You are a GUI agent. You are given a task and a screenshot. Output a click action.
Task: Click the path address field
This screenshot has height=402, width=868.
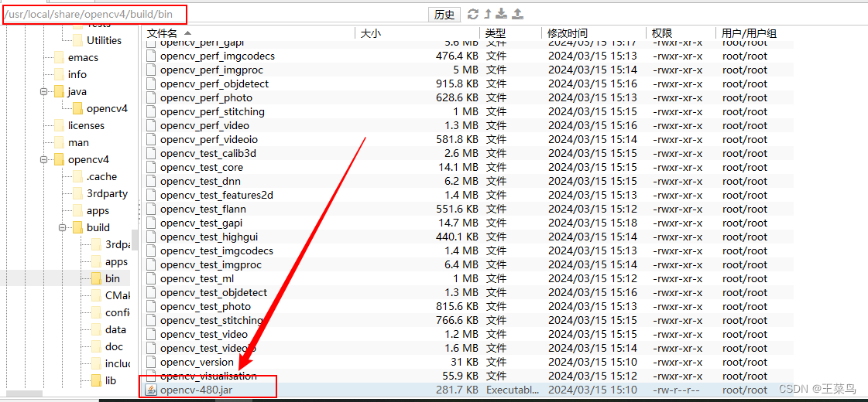[x=214, y=15]
